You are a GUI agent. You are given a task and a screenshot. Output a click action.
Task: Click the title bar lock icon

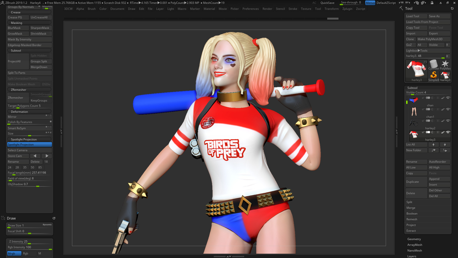(432, 3)
